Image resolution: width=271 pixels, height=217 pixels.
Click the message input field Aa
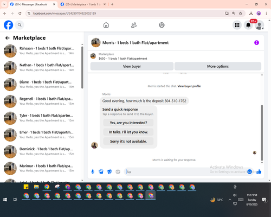pos(186,171)
